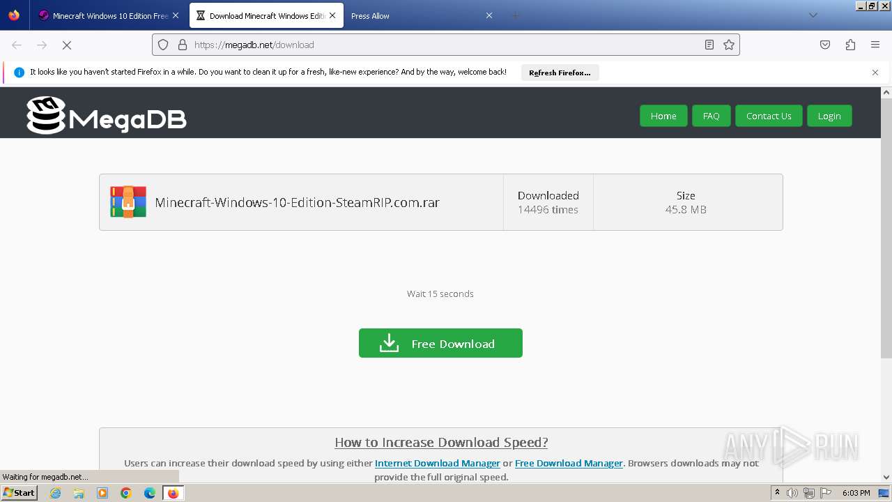This screenshot has height=502, width=892.
Task: Open Save to Pocket
Action: [x=825, y=45]
